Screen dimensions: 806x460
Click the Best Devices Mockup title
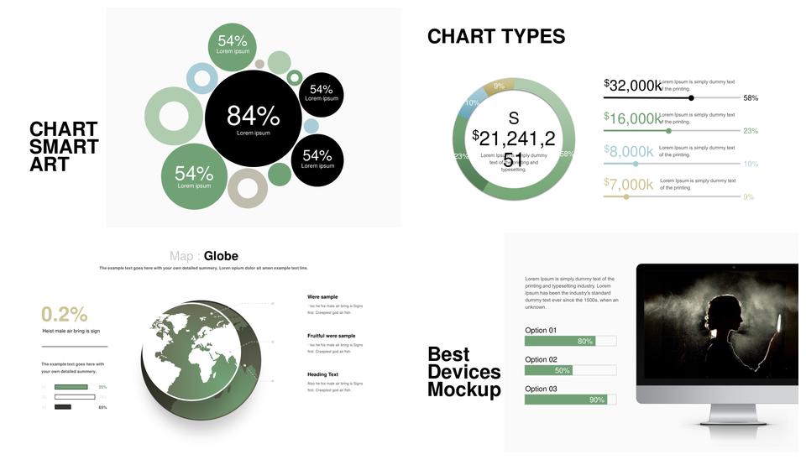point(463,372)
